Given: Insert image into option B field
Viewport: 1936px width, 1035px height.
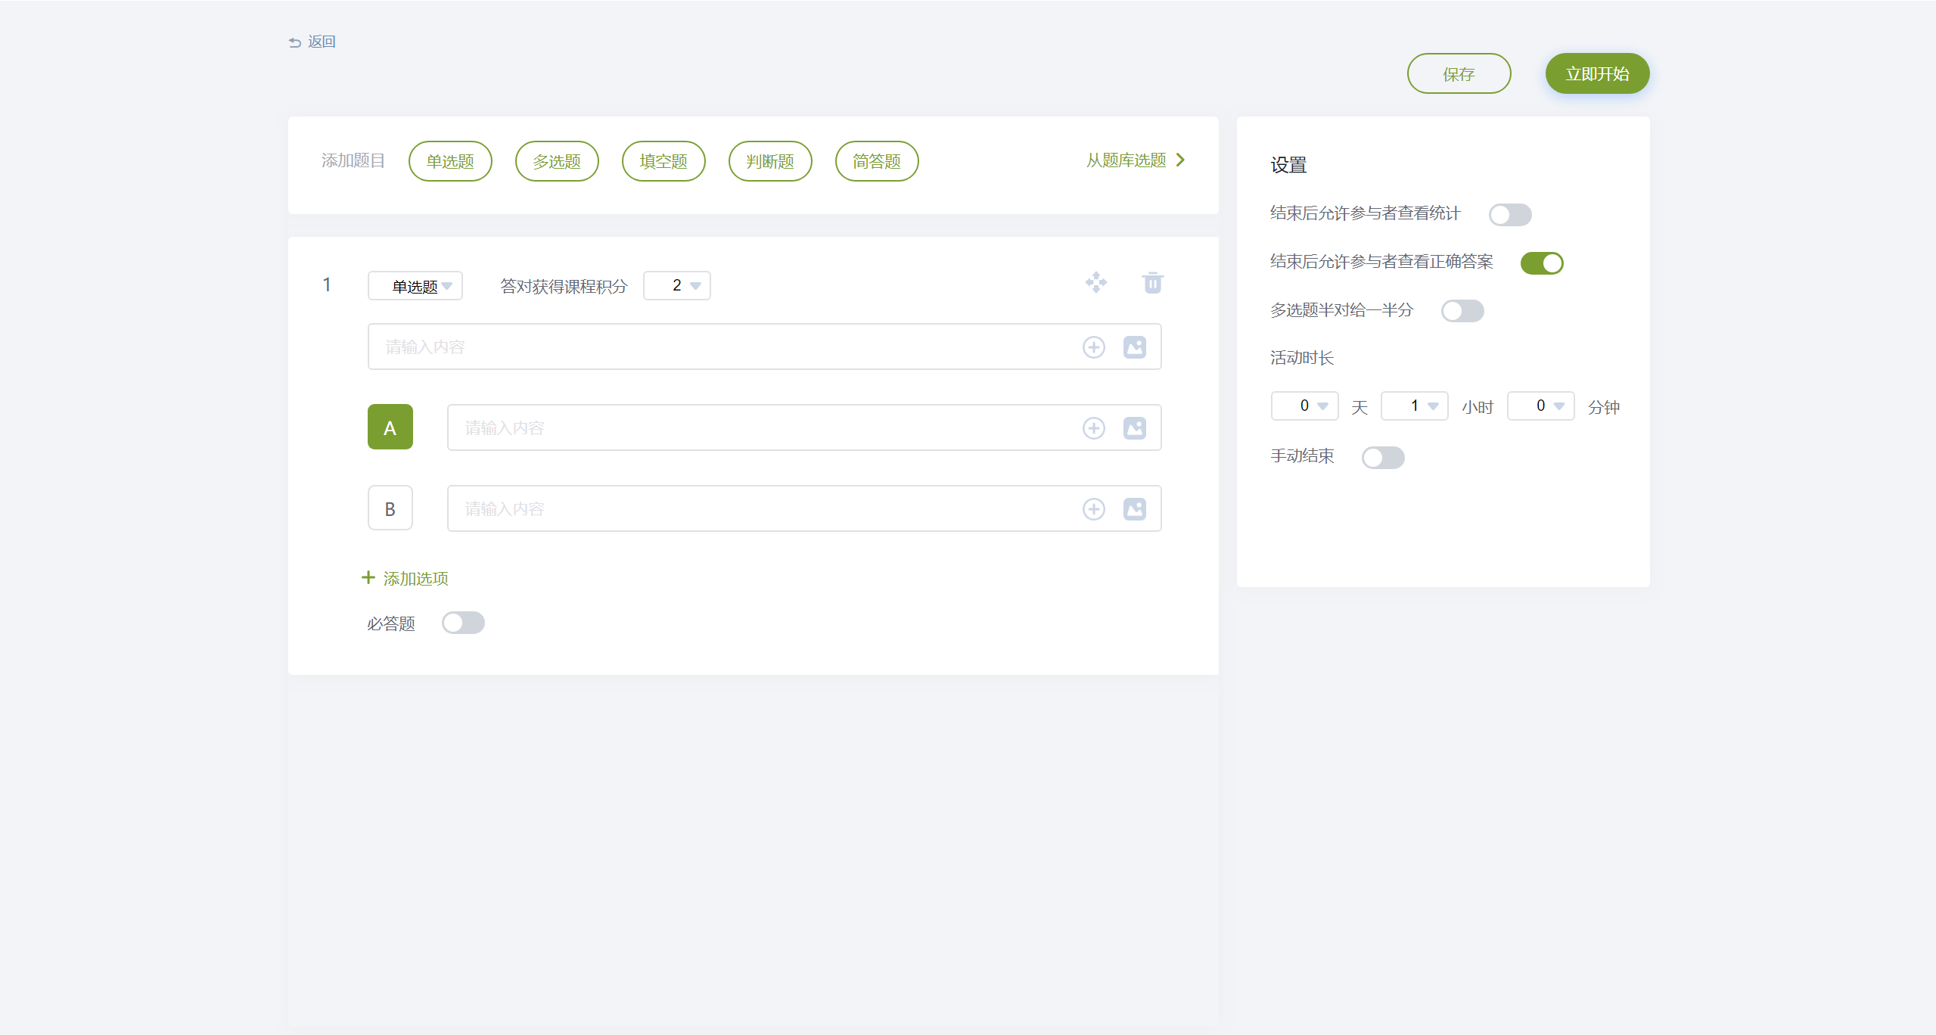Looking at the screenshot, I should 1134,509.
